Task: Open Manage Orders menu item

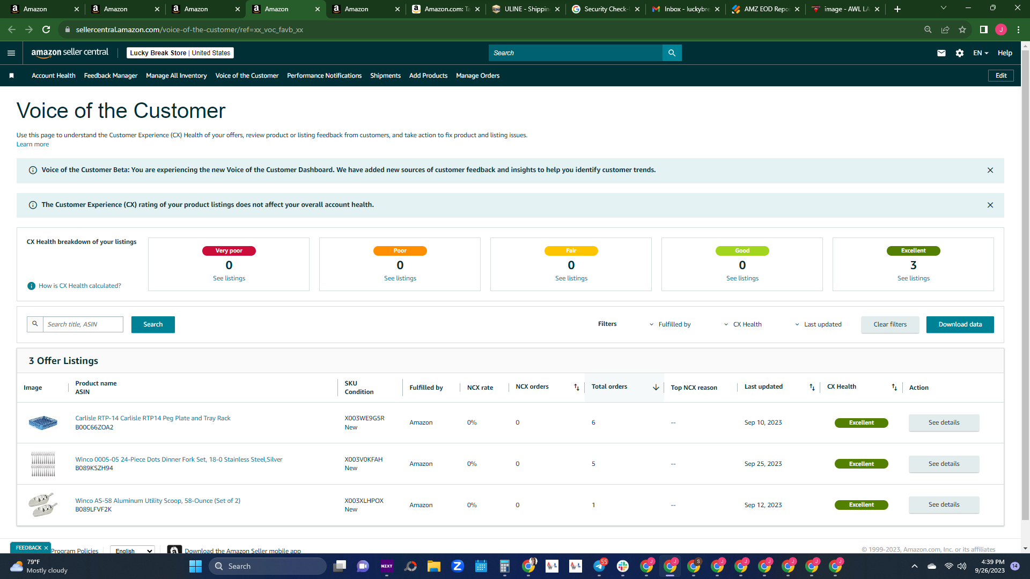Action: coord(477,76)
